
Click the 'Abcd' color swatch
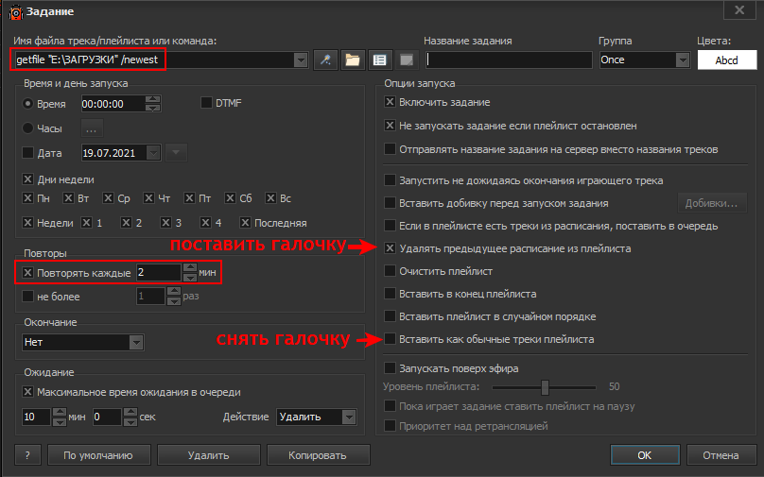click(x=727, y=60)
